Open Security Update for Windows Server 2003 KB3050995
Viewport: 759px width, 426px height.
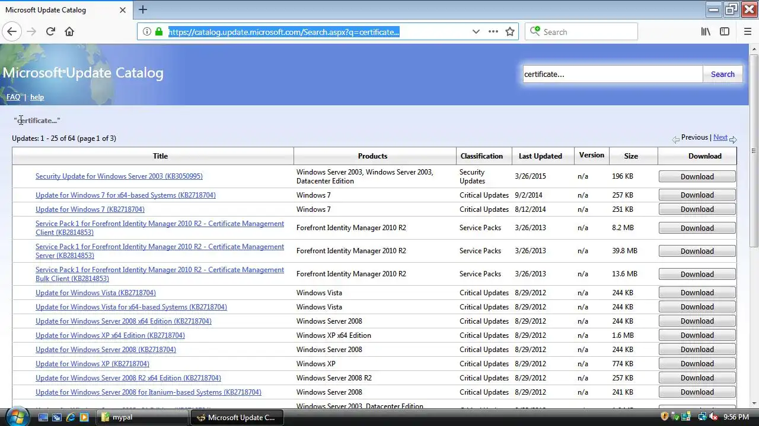[x=119, y=176]
